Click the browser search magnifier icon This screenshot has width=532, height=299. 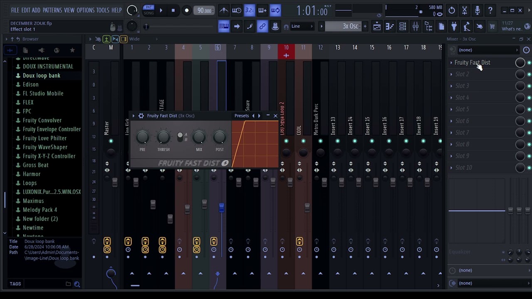pos(77,284)
